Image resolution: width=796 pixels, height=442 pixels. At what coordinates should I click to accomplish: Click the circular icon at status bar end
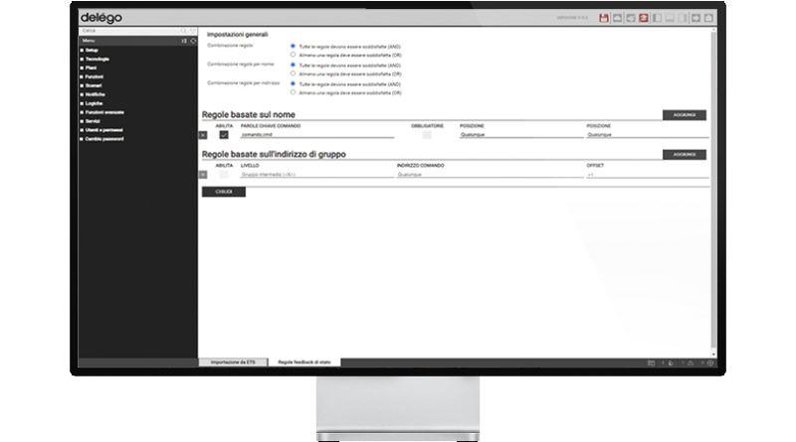tap(710, 363)
